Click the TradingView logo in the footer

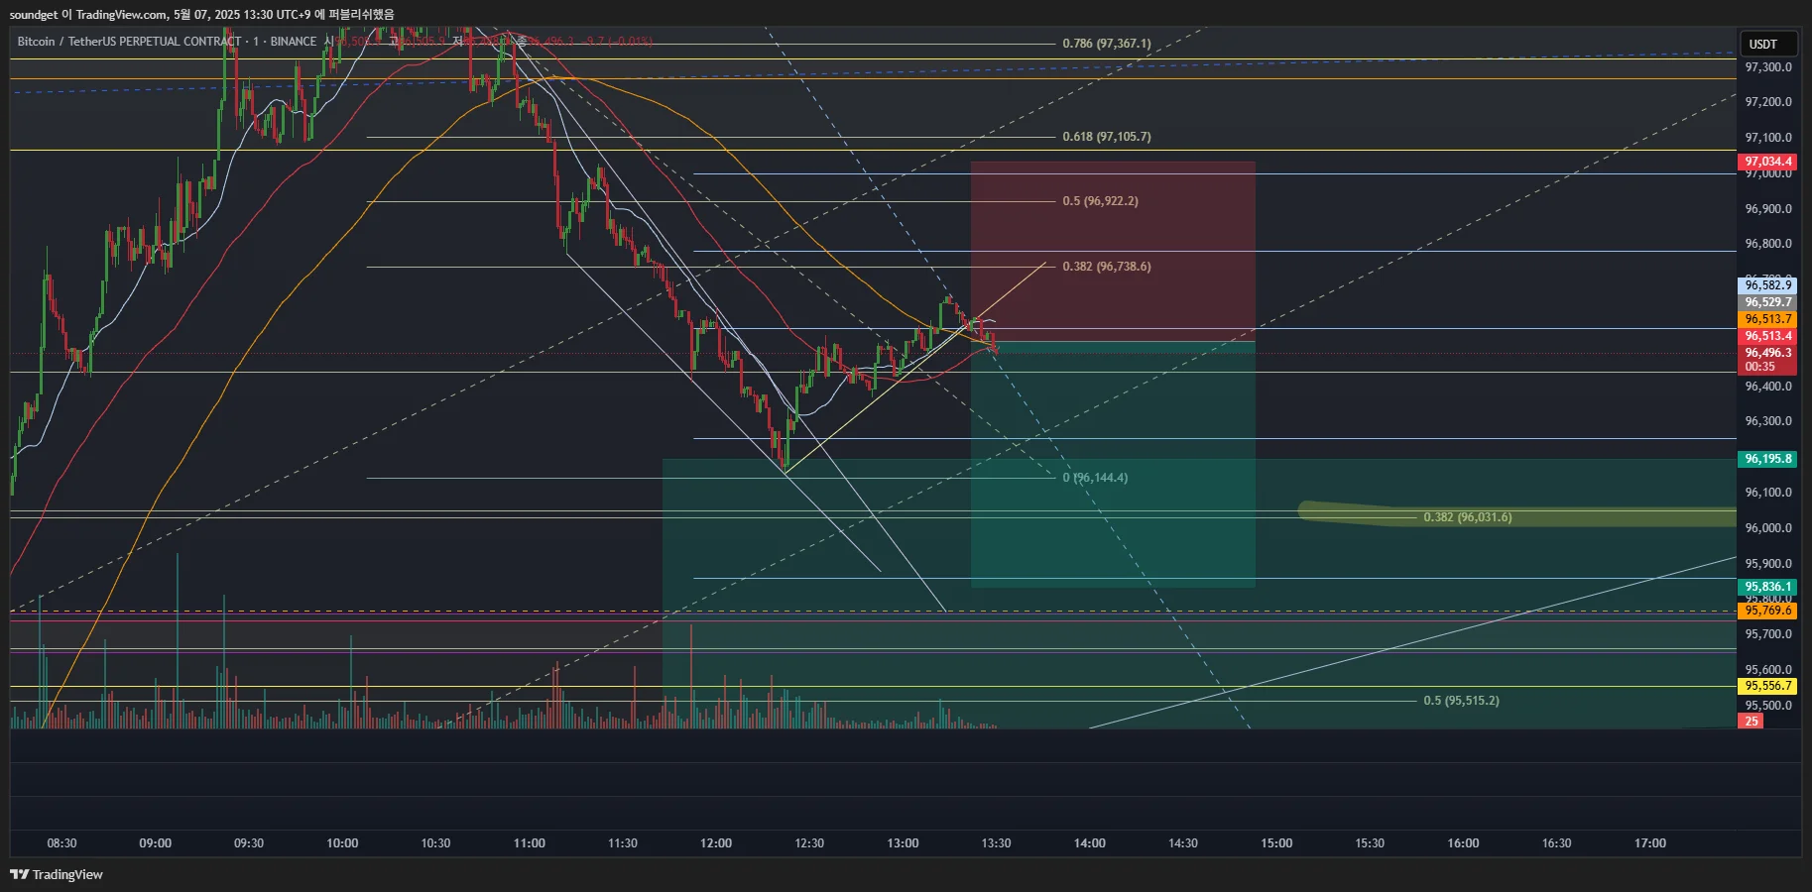pyautogui.click(x=57, y=874)
